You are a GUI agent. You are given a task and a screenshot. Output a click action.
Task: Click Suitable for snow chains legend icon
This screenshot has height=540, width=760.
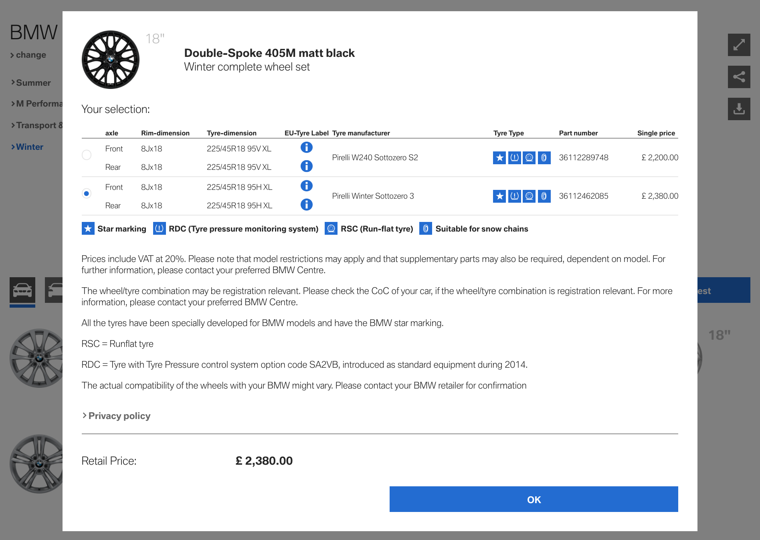pos(426,228)
